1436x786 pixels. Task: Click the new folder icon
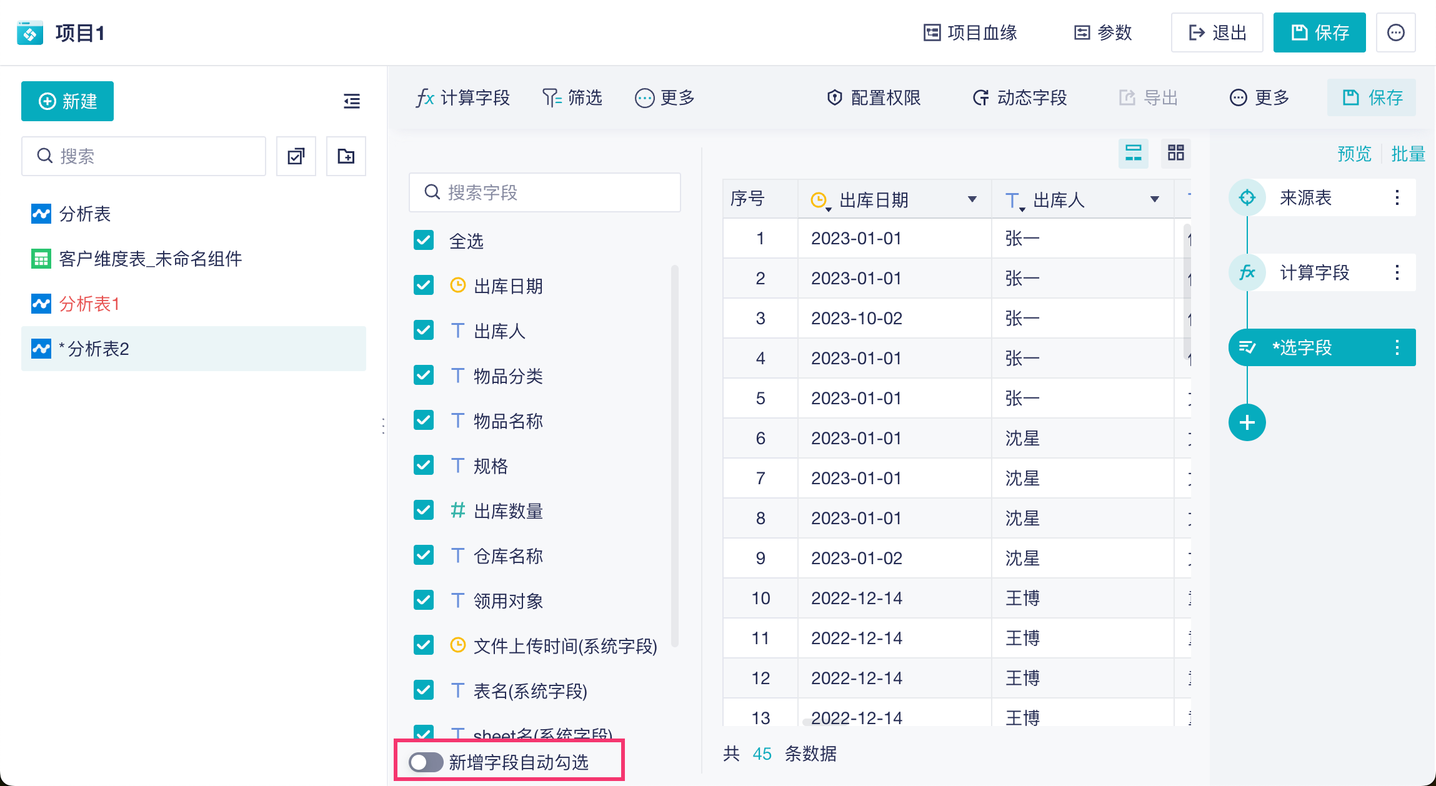tap(346, 156)
